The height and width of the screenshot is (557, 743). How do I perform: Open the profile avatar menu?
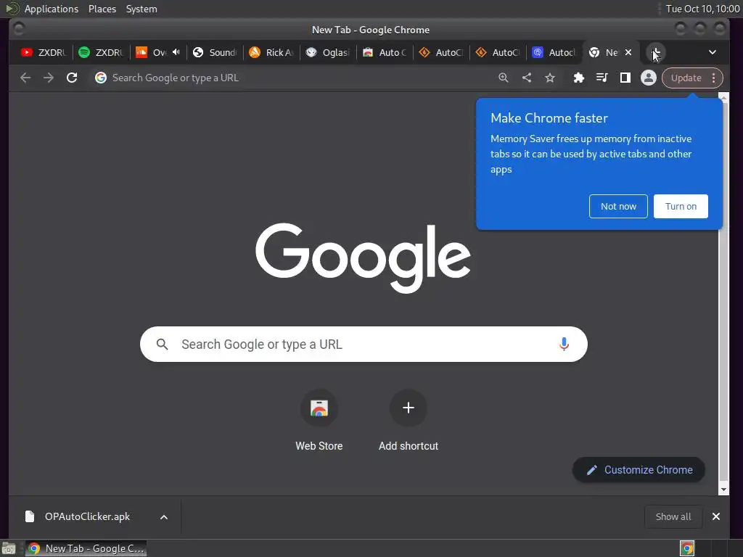[648, 78]
